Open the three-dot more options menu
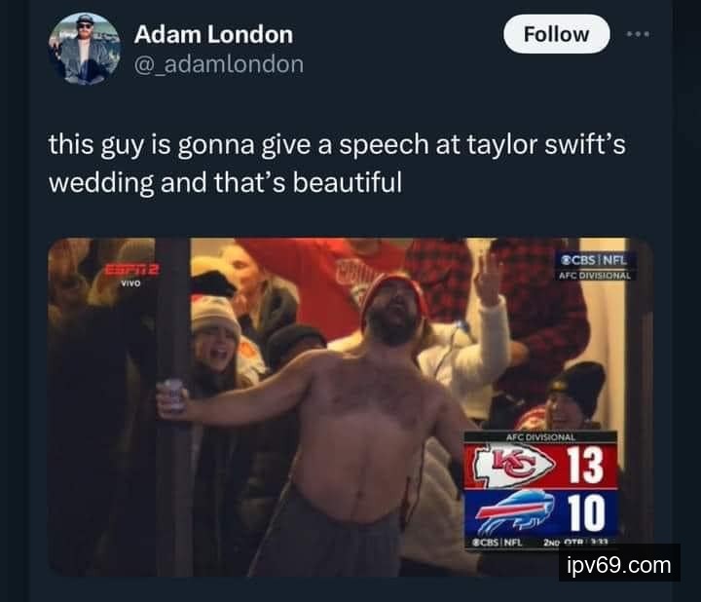Image resolution: width=701 pixels, height=602 pixels. tap(638, 34)
